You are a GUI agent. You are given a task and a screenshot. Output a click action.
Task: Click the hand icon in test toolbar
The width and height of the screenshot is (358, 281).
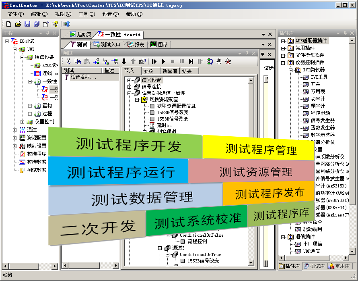(x=219, y=61)
